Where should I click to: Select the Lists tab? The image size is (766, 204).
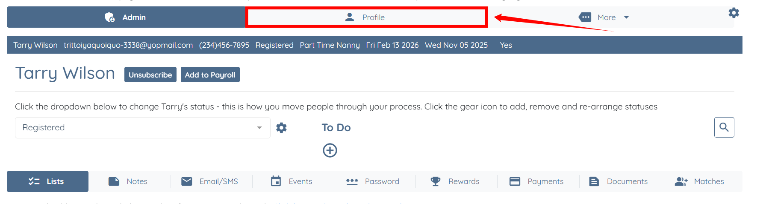click(x=47, y=181)
